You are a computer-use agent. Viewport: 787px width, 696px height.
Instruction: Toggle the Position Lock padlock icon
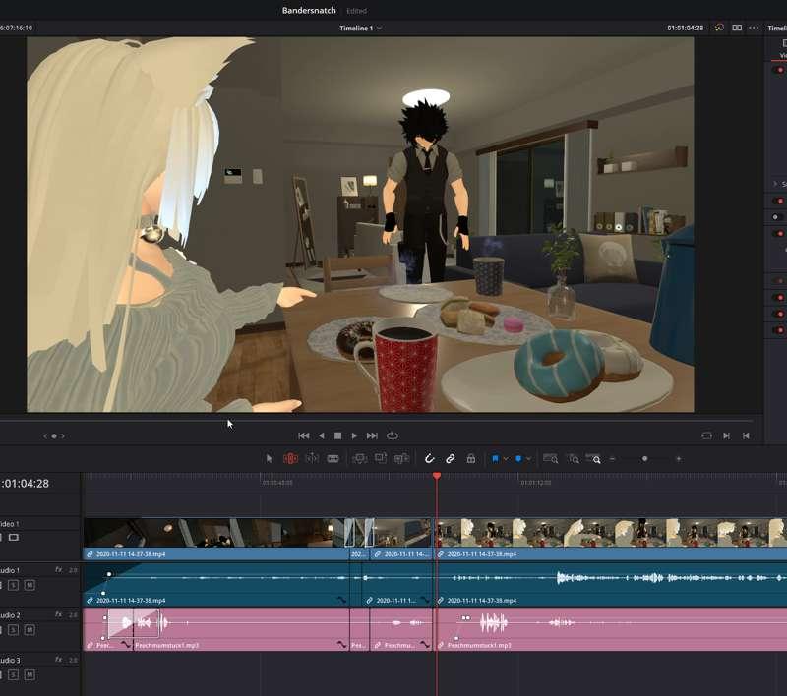coord(471,458)
